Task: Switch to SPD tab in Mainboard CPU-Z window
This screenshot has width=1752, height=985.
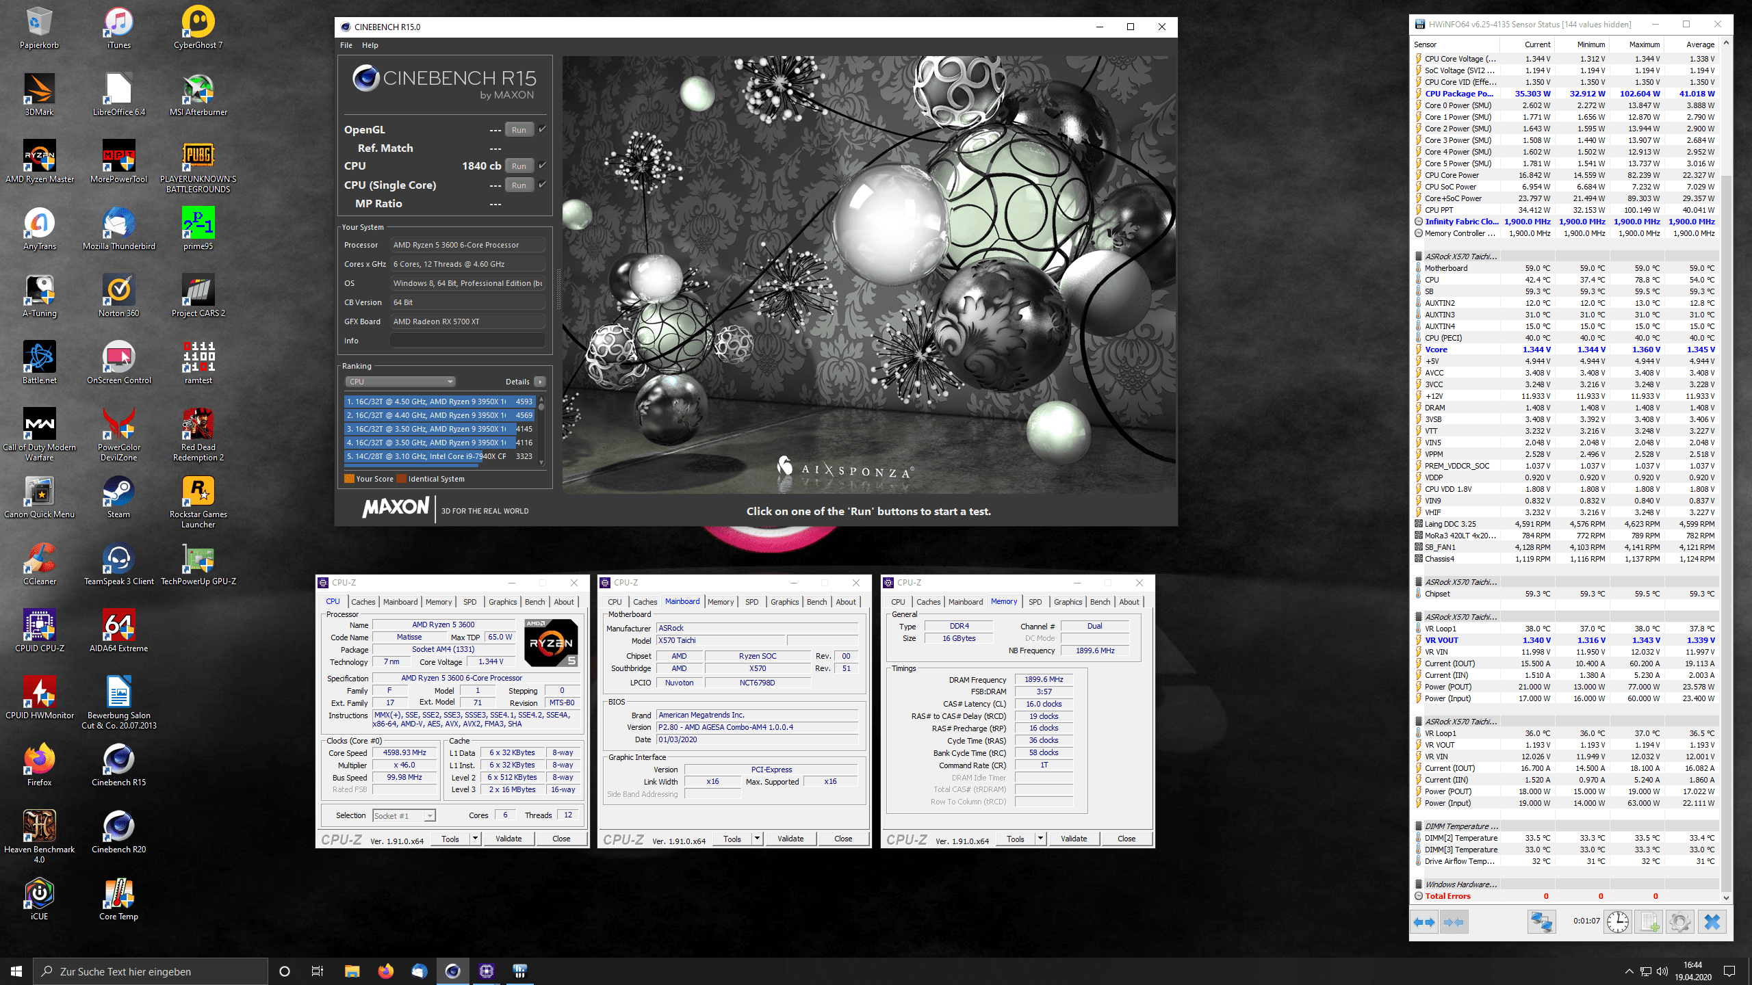Action: coord(752,602)
